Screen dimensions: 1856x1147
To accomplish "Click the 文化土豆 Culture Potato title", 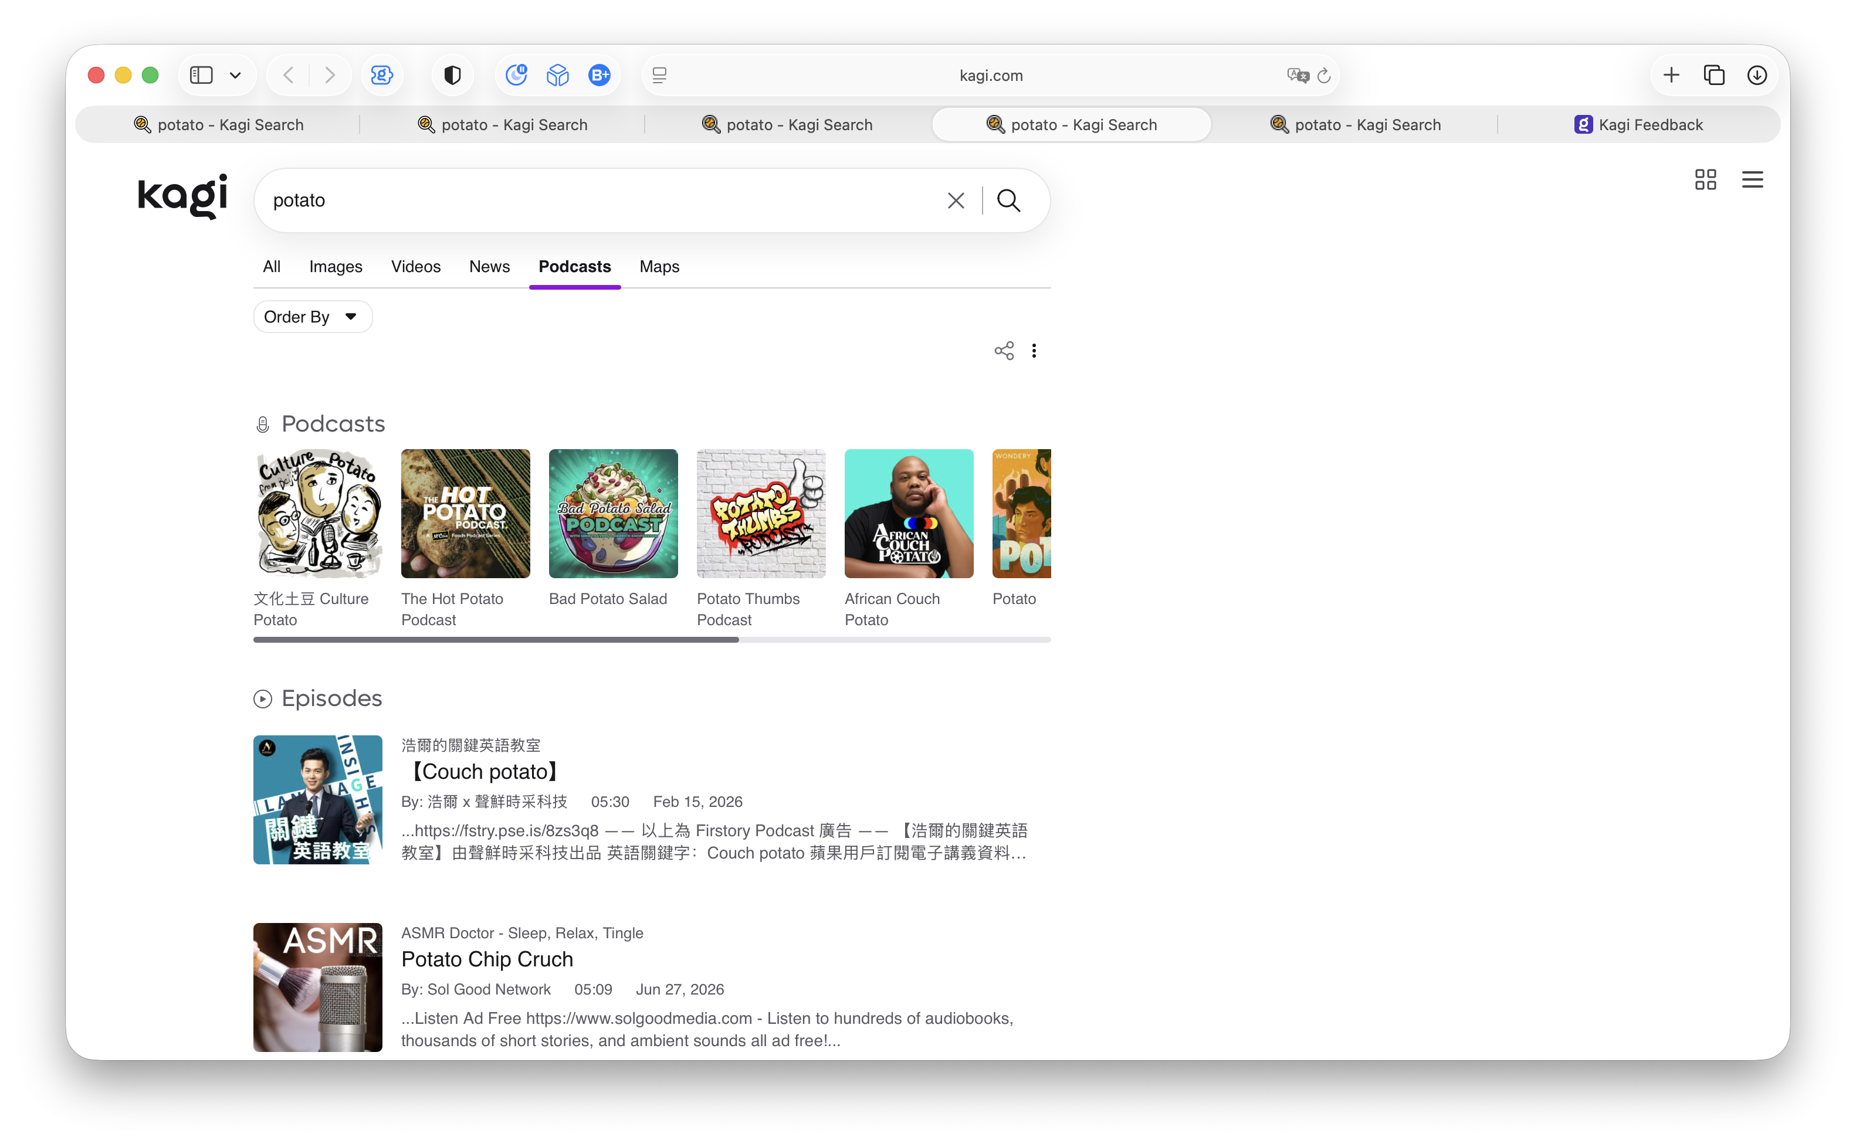I will pyautogui.click(x=311, y=609).
